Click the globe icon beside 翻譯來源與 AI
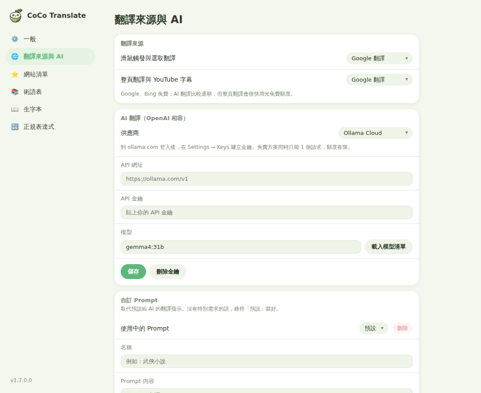This screenshot has height=393, width=481. click(x=15, y=56)
